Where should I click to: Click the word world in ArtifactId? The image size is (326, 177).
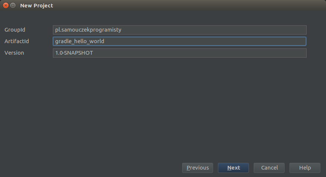tap(97, 41)
